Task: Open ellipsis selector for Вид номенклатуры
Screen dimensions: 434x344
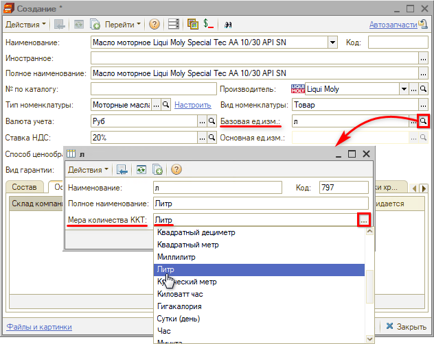Action: 423,105
